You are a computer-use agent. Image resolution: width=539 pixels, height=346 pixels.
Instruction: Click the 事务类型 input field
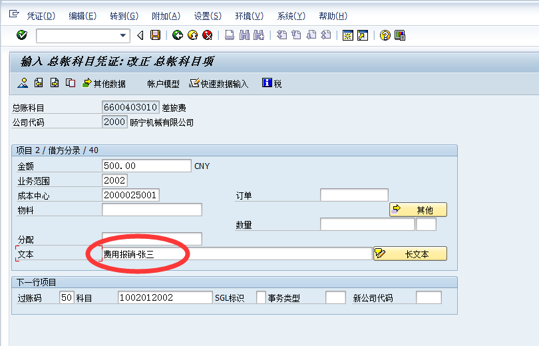point(335,297)
